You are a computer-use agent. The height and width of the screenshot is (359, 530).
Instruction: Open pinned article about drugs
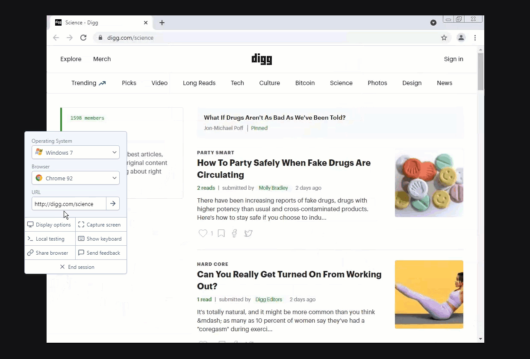(275, 118)
